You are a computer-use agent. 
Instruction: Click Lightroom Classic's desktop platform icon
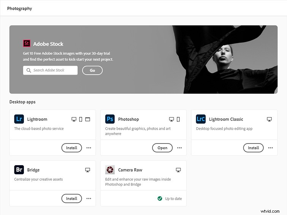269,119
